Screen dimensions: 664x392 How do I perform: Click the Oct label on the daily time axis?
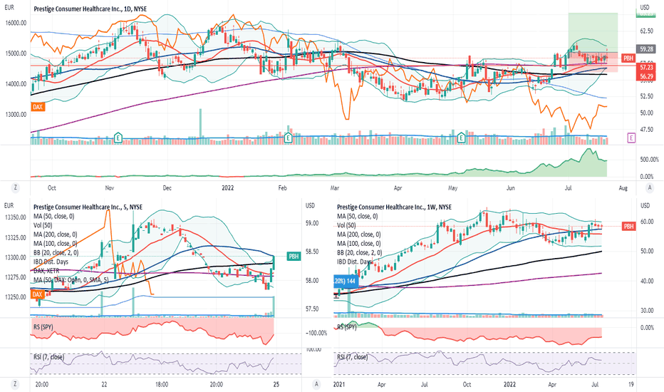tap(52, 187)
